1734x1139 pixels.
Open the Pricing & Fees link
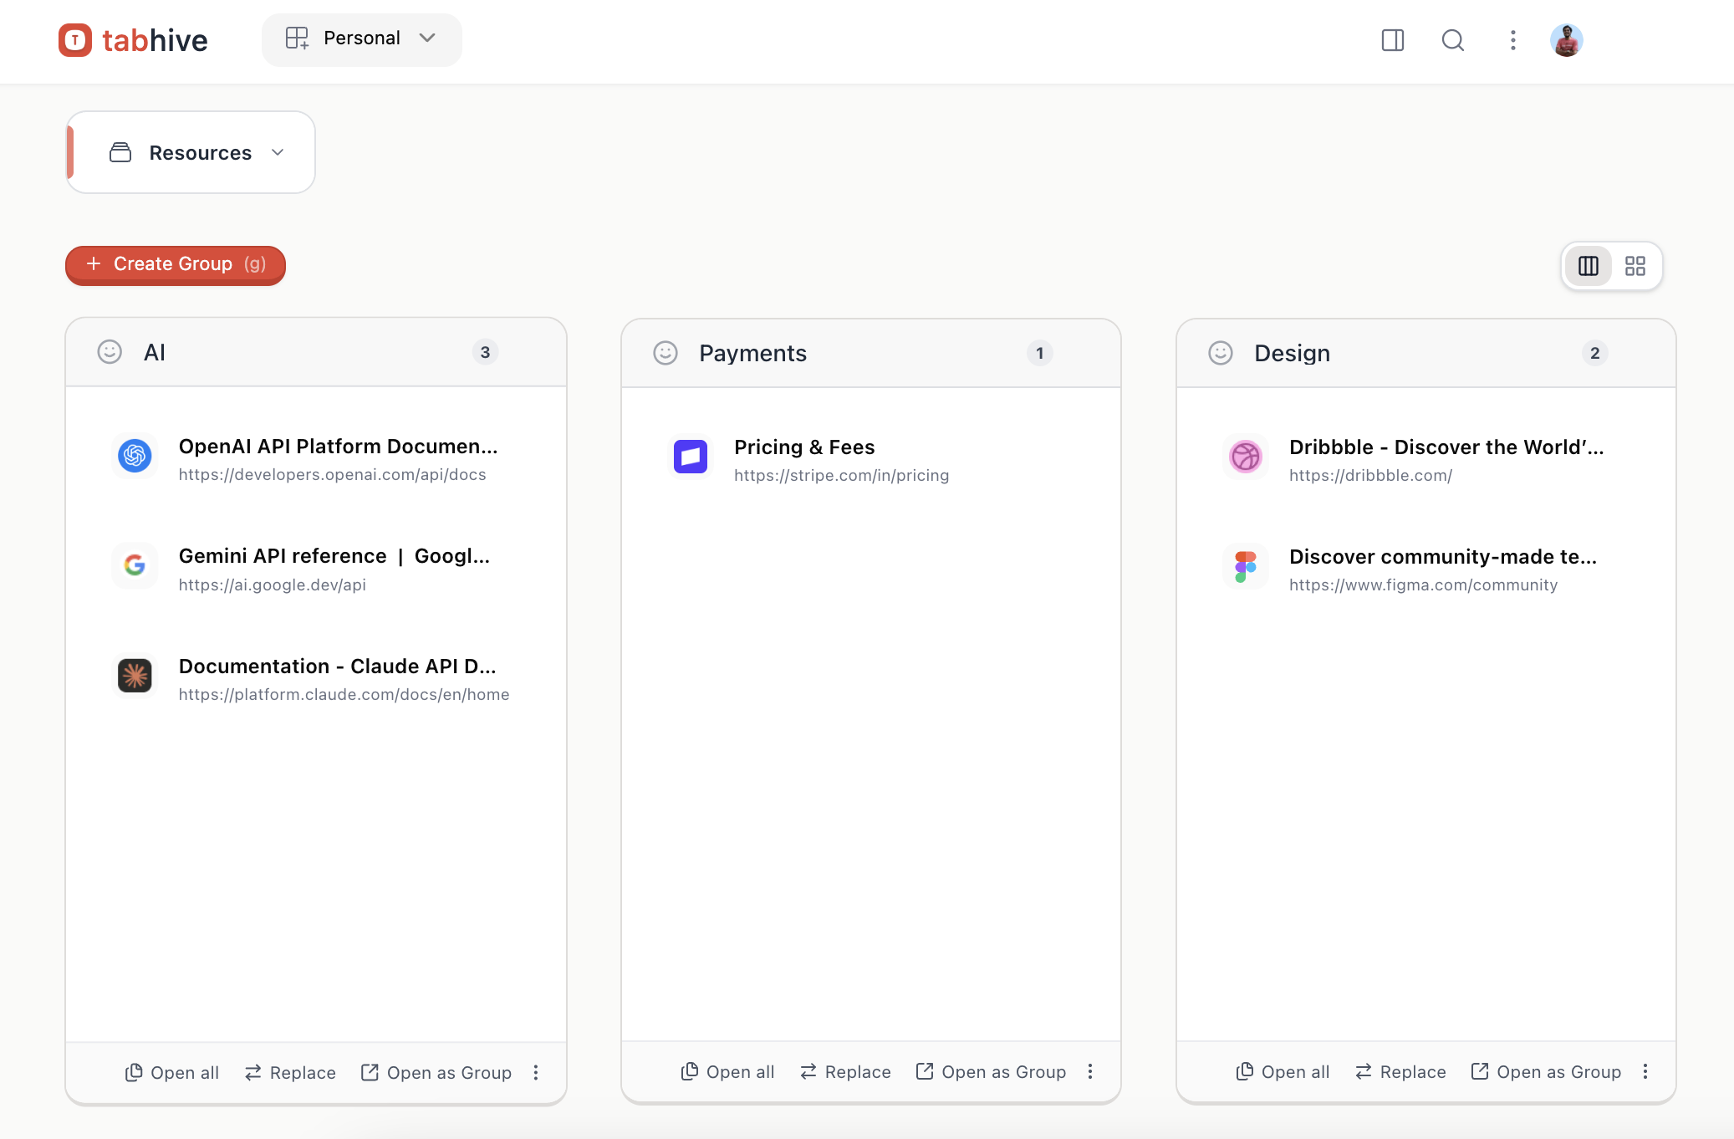click(x=804, y=447)
